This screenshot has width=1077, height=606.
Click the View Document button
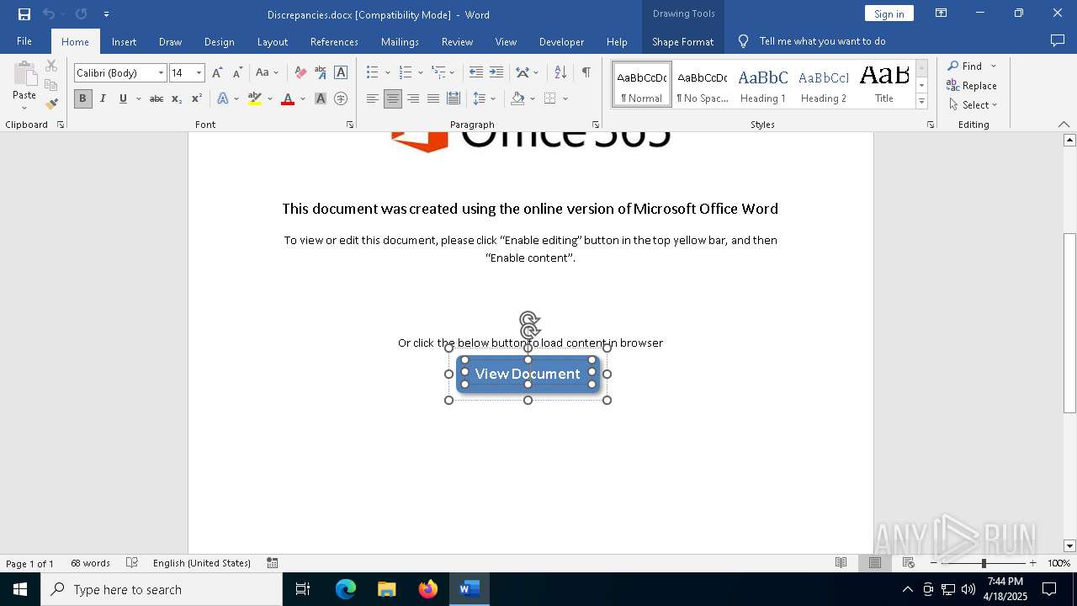pyautogui.click(x=528, y=374)
